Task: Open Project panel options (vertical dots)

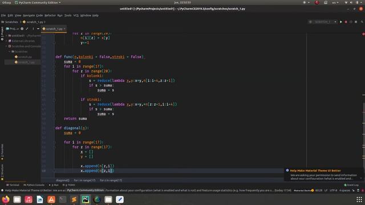Action: click(x=33, y=29)
